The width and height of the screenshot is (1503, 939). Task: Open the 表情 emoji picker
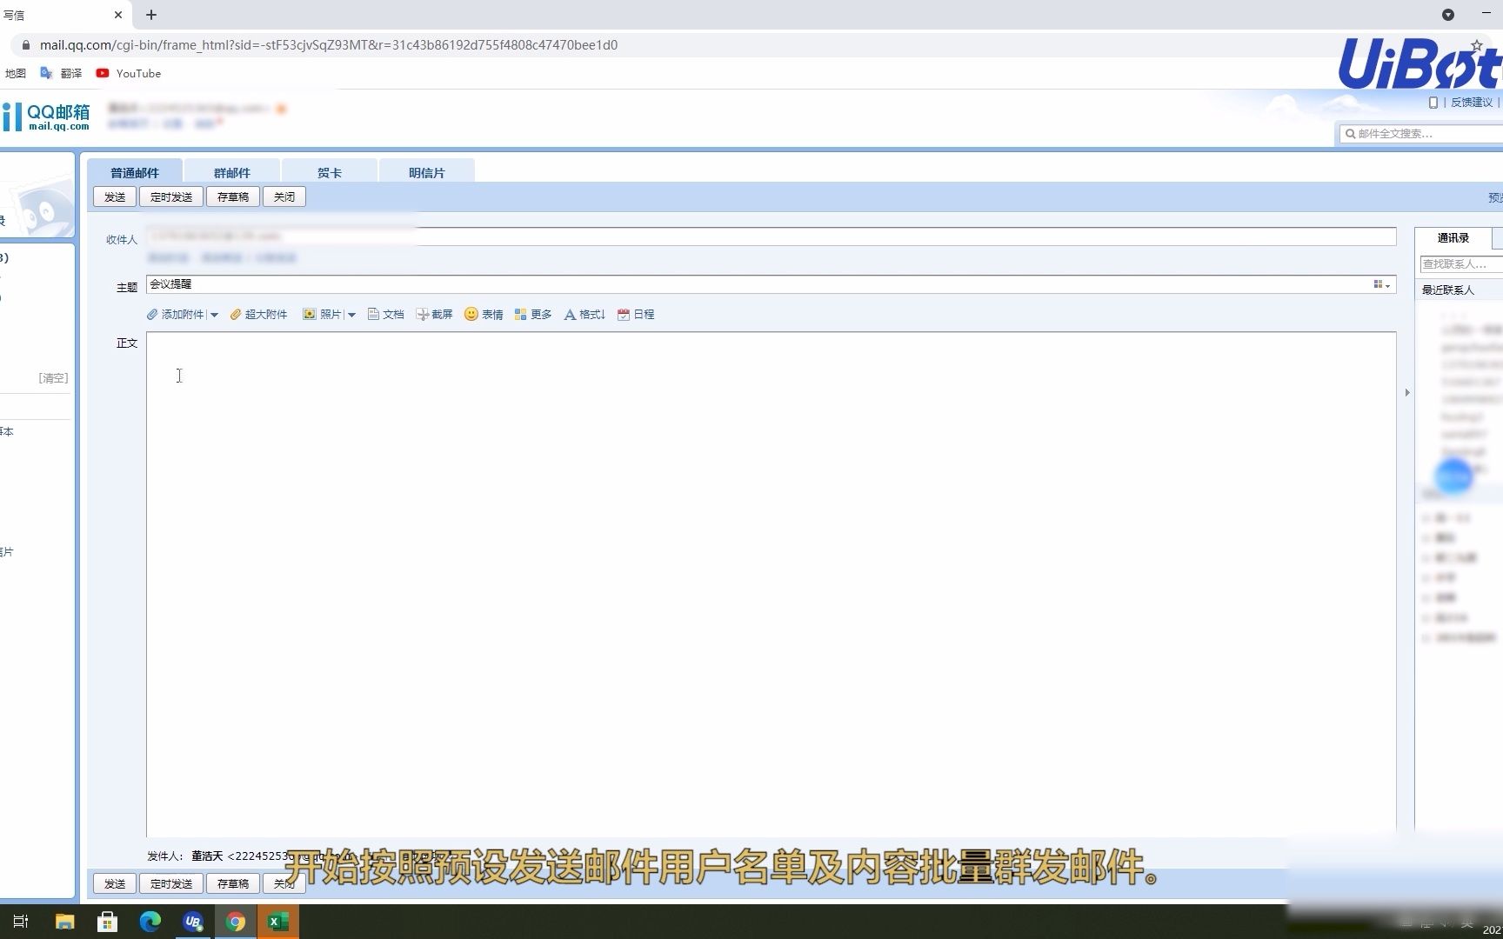pyautogui.click(x=484, y=315)
